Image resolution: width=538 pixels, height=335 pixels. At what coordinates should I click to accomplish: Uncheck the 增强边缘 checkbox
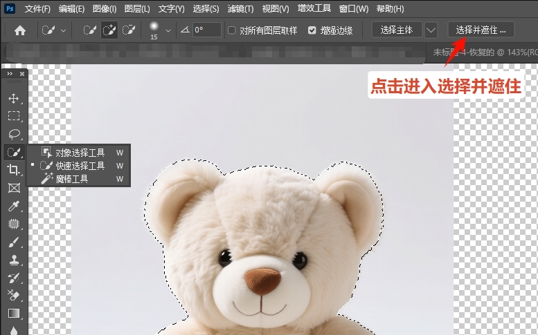(x=312, y=30)
